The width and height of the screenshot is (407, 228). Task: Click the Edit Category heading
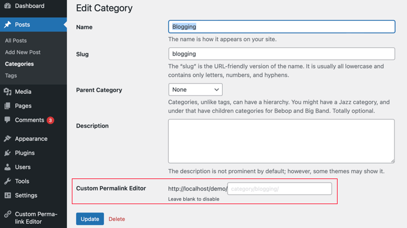click(x=104, y=8)
